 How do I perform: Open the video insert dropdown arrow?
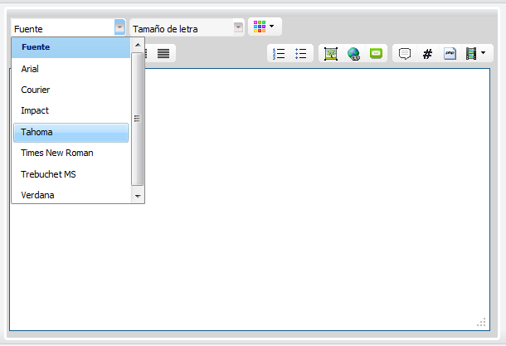482,54
